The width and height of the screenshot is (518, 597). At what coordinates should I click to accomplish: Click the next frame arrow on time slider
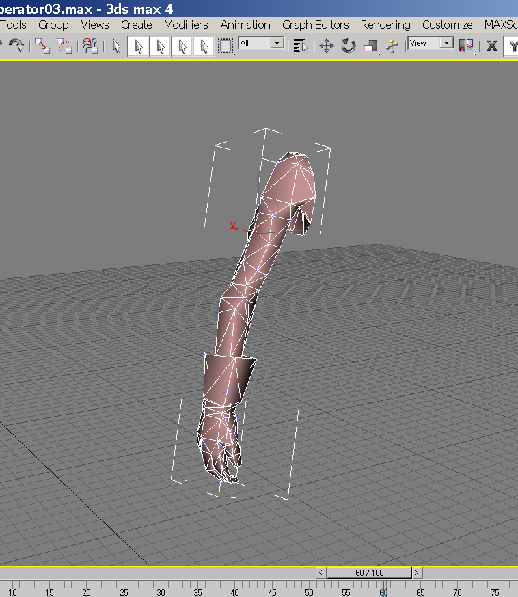pos(417,572)
